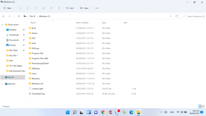This screenshot has height=116, width=206.
Task: Click the Refresh button beside address bar
Action: [176, 16]
